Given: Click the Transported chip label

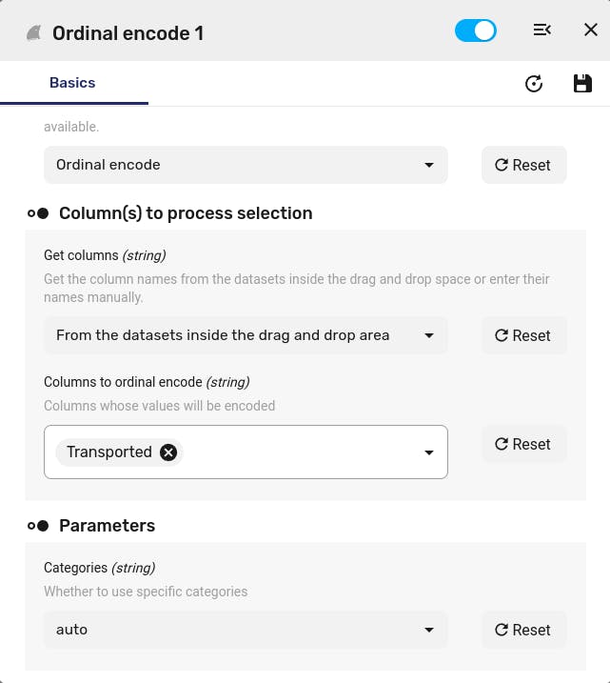Looking at the screenshot, I should point(109,452).
